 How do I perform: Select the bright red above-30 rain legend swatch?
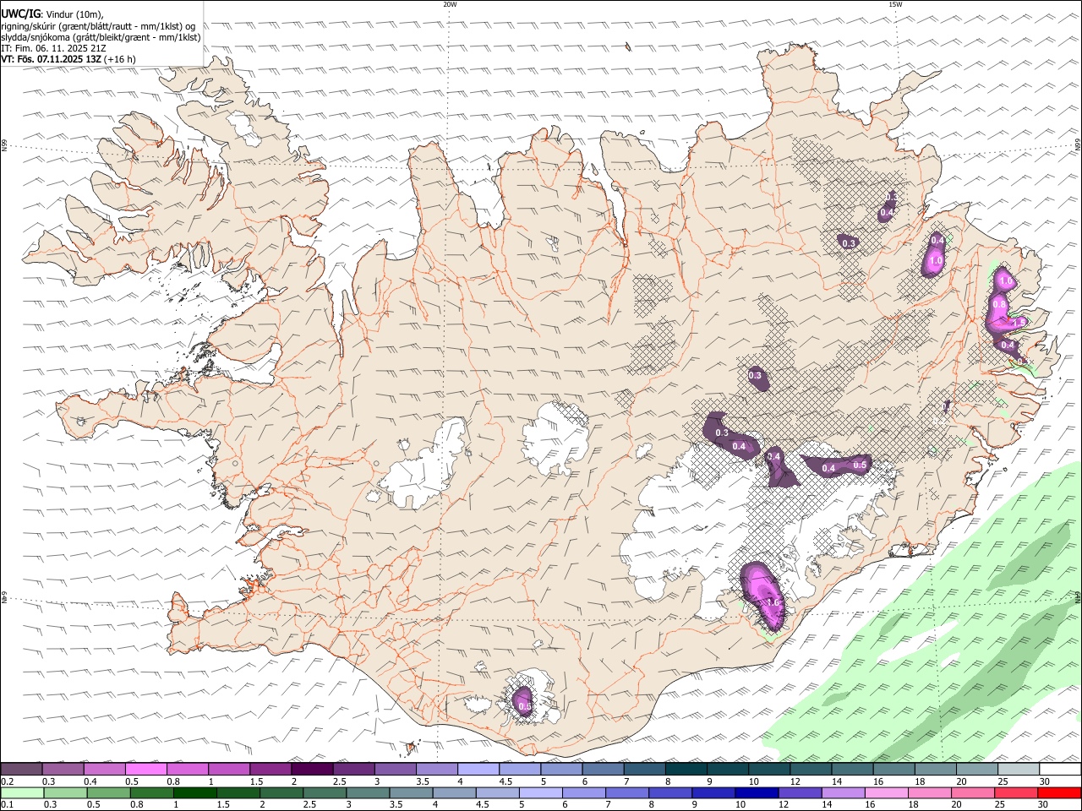coord(1060,792)
